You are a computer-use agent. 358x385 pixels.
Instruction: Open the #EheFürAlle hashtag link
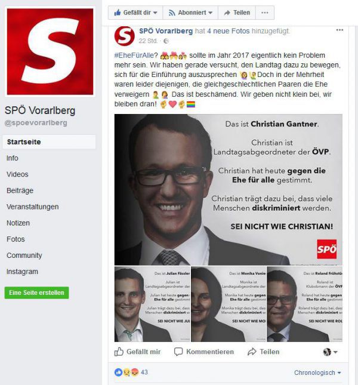click(x=134, y=56)
